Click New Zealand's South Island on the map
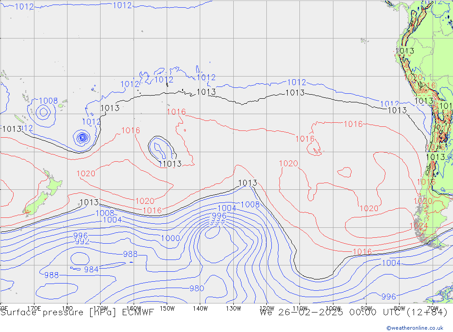 36,203
